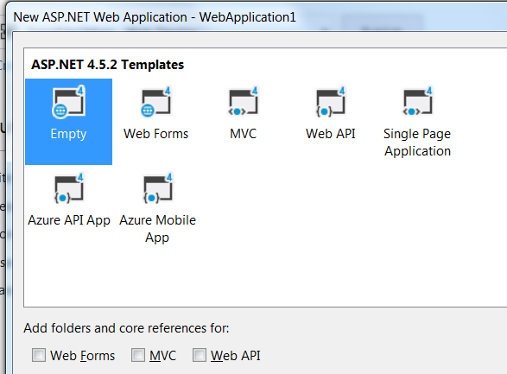
Task: Click the 'MVC' label beside its checkbox
Action: [162, 356]
